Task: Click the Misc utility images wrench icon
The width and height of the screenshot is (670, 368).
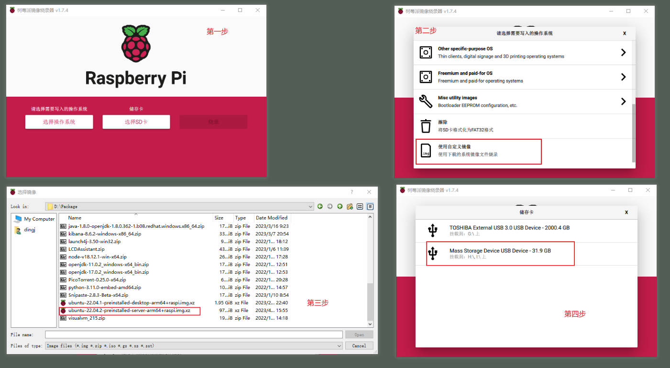Action: (426, 101)
